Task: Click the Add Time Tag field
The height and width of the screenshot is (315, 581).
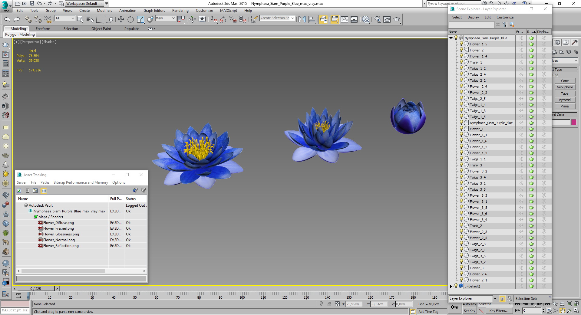Action: [432, 312]
